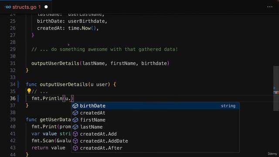Click the field icon beside firstName suggestion
279x157 pixels.
click(75, 120)
